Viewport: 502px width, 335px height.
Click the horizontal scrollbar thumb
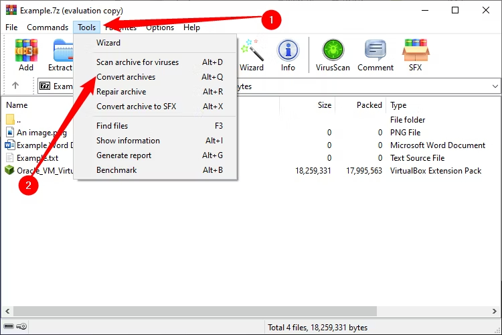[195, 311]
